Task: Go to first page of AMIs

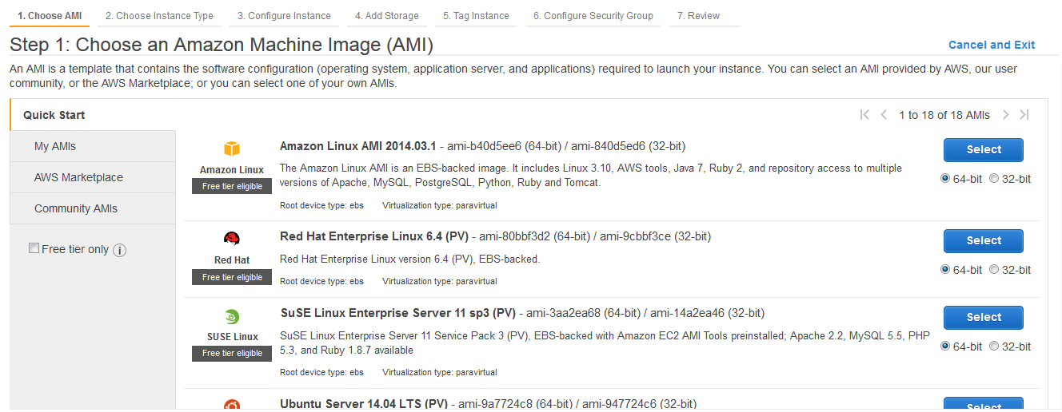Action: pos(864,115)
